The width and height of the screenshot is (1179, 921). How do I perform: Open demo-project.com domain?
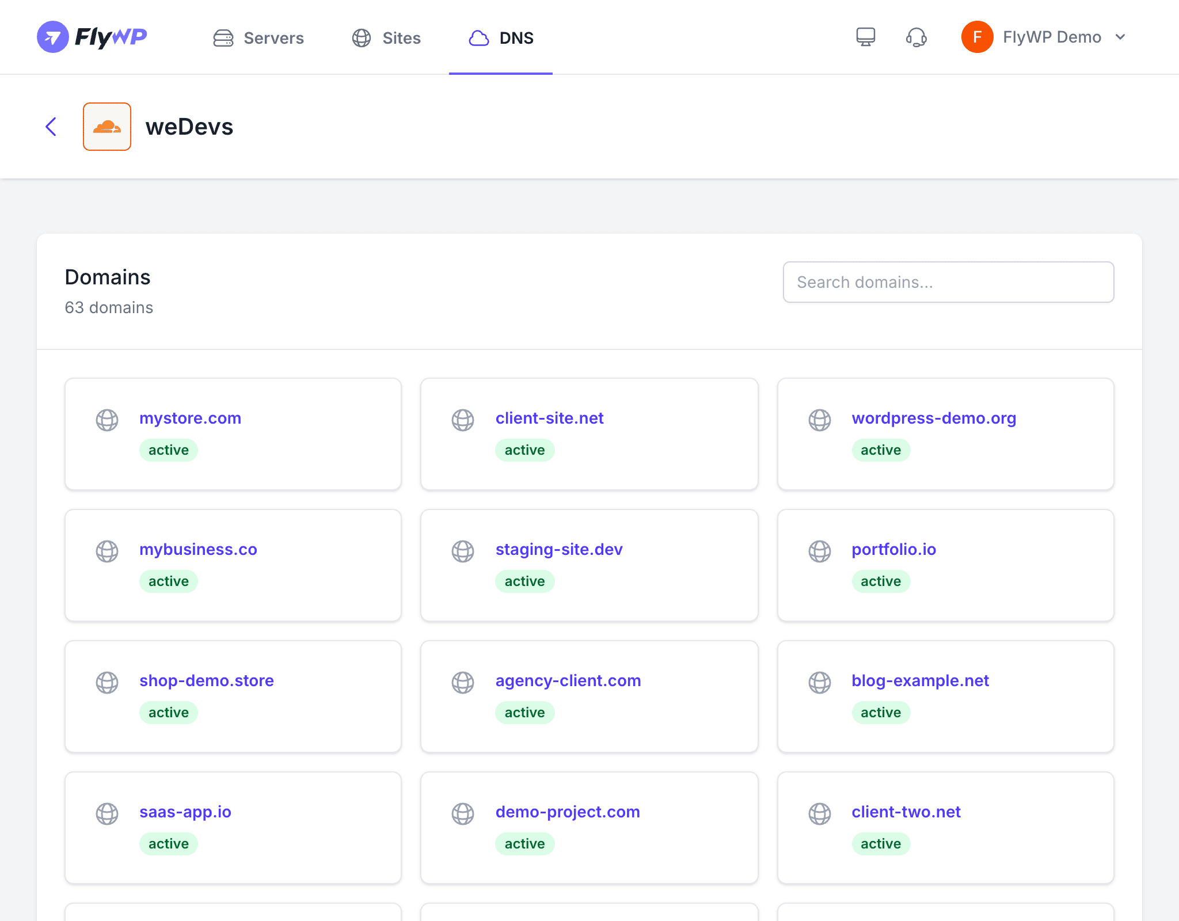[x=568, y=812]
